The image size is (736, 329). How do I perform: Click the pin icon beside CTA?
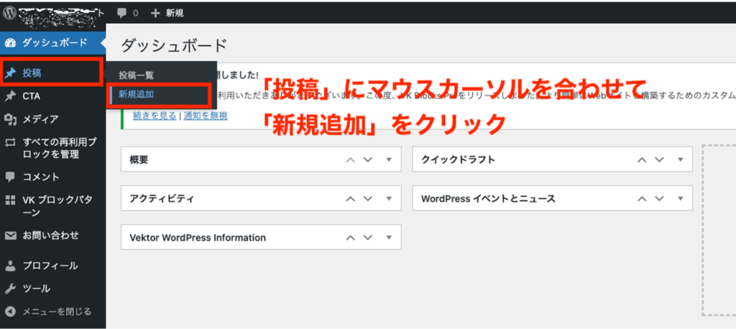10,96
